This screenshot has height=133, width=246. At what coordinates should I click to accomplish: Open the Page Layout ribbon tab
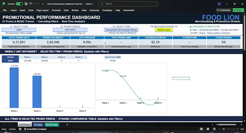click(x=43, y=10)
